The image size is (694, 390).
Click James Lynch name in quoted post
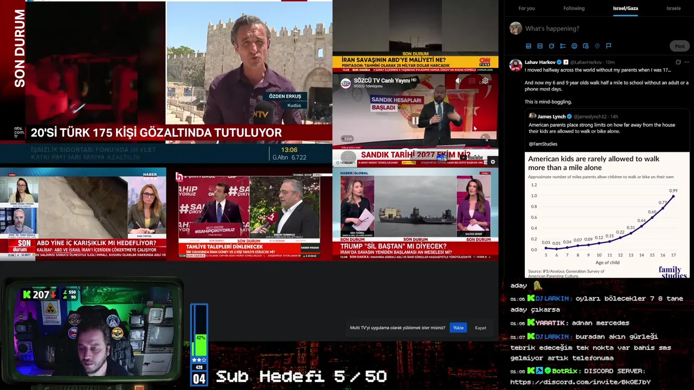[x=551, y=116]
